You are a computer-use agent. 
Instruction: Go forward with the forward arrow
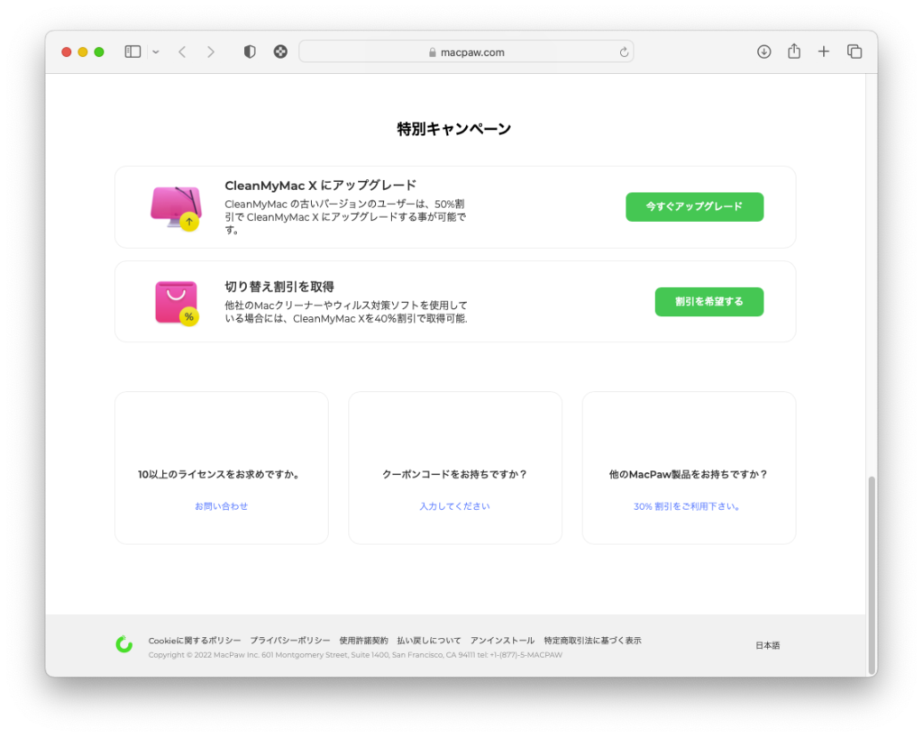[211, 51]
